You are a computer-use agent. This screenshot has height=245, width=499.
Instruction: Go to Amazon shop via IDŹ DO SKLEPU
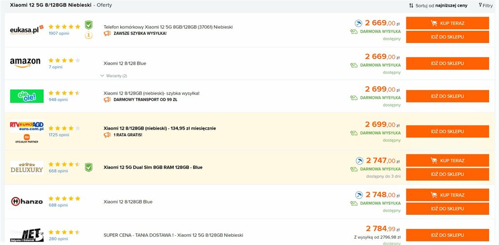coord(447,64)
